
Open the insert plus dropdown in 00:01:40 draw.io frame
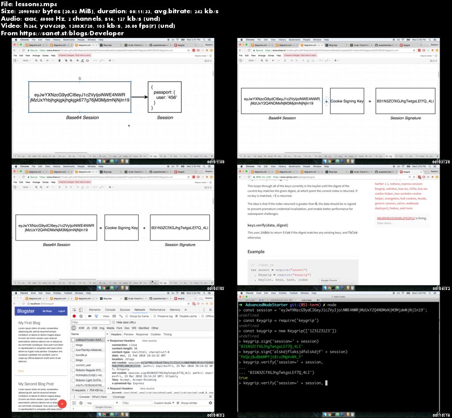pyautogui.click(x=110, y=60)
